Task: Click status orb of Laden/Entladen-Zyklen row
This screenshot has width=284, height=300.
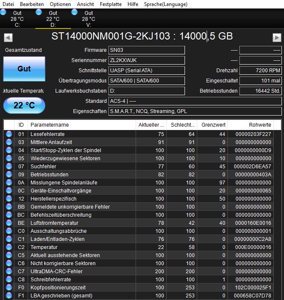Action: [x=9, y=239]
